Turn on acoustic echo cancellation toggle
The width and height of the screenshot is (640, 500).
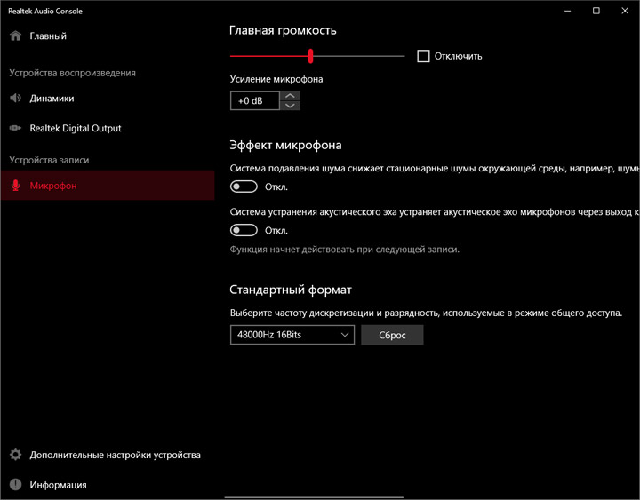(x=244, y=230)
